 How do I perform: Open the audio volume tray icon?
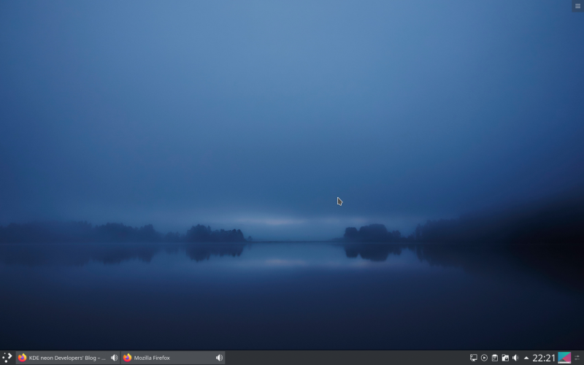[515, 358]
